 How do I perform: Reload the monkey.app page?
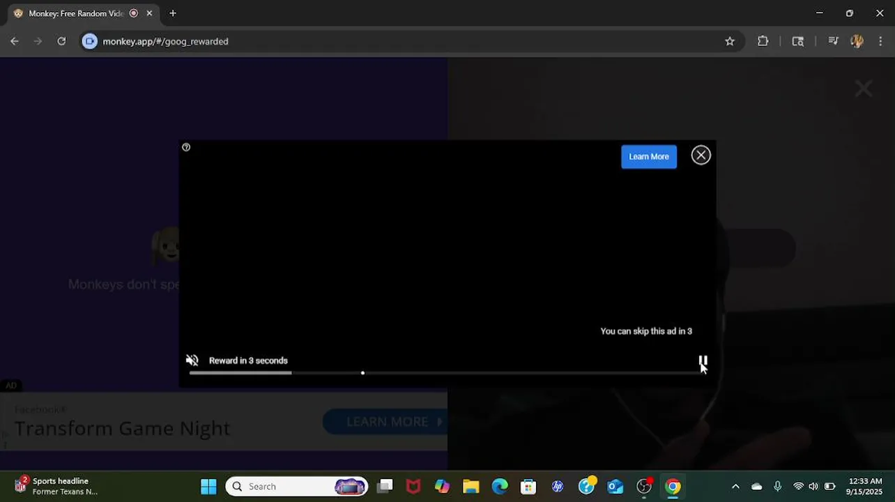click(x=61, y=41)
